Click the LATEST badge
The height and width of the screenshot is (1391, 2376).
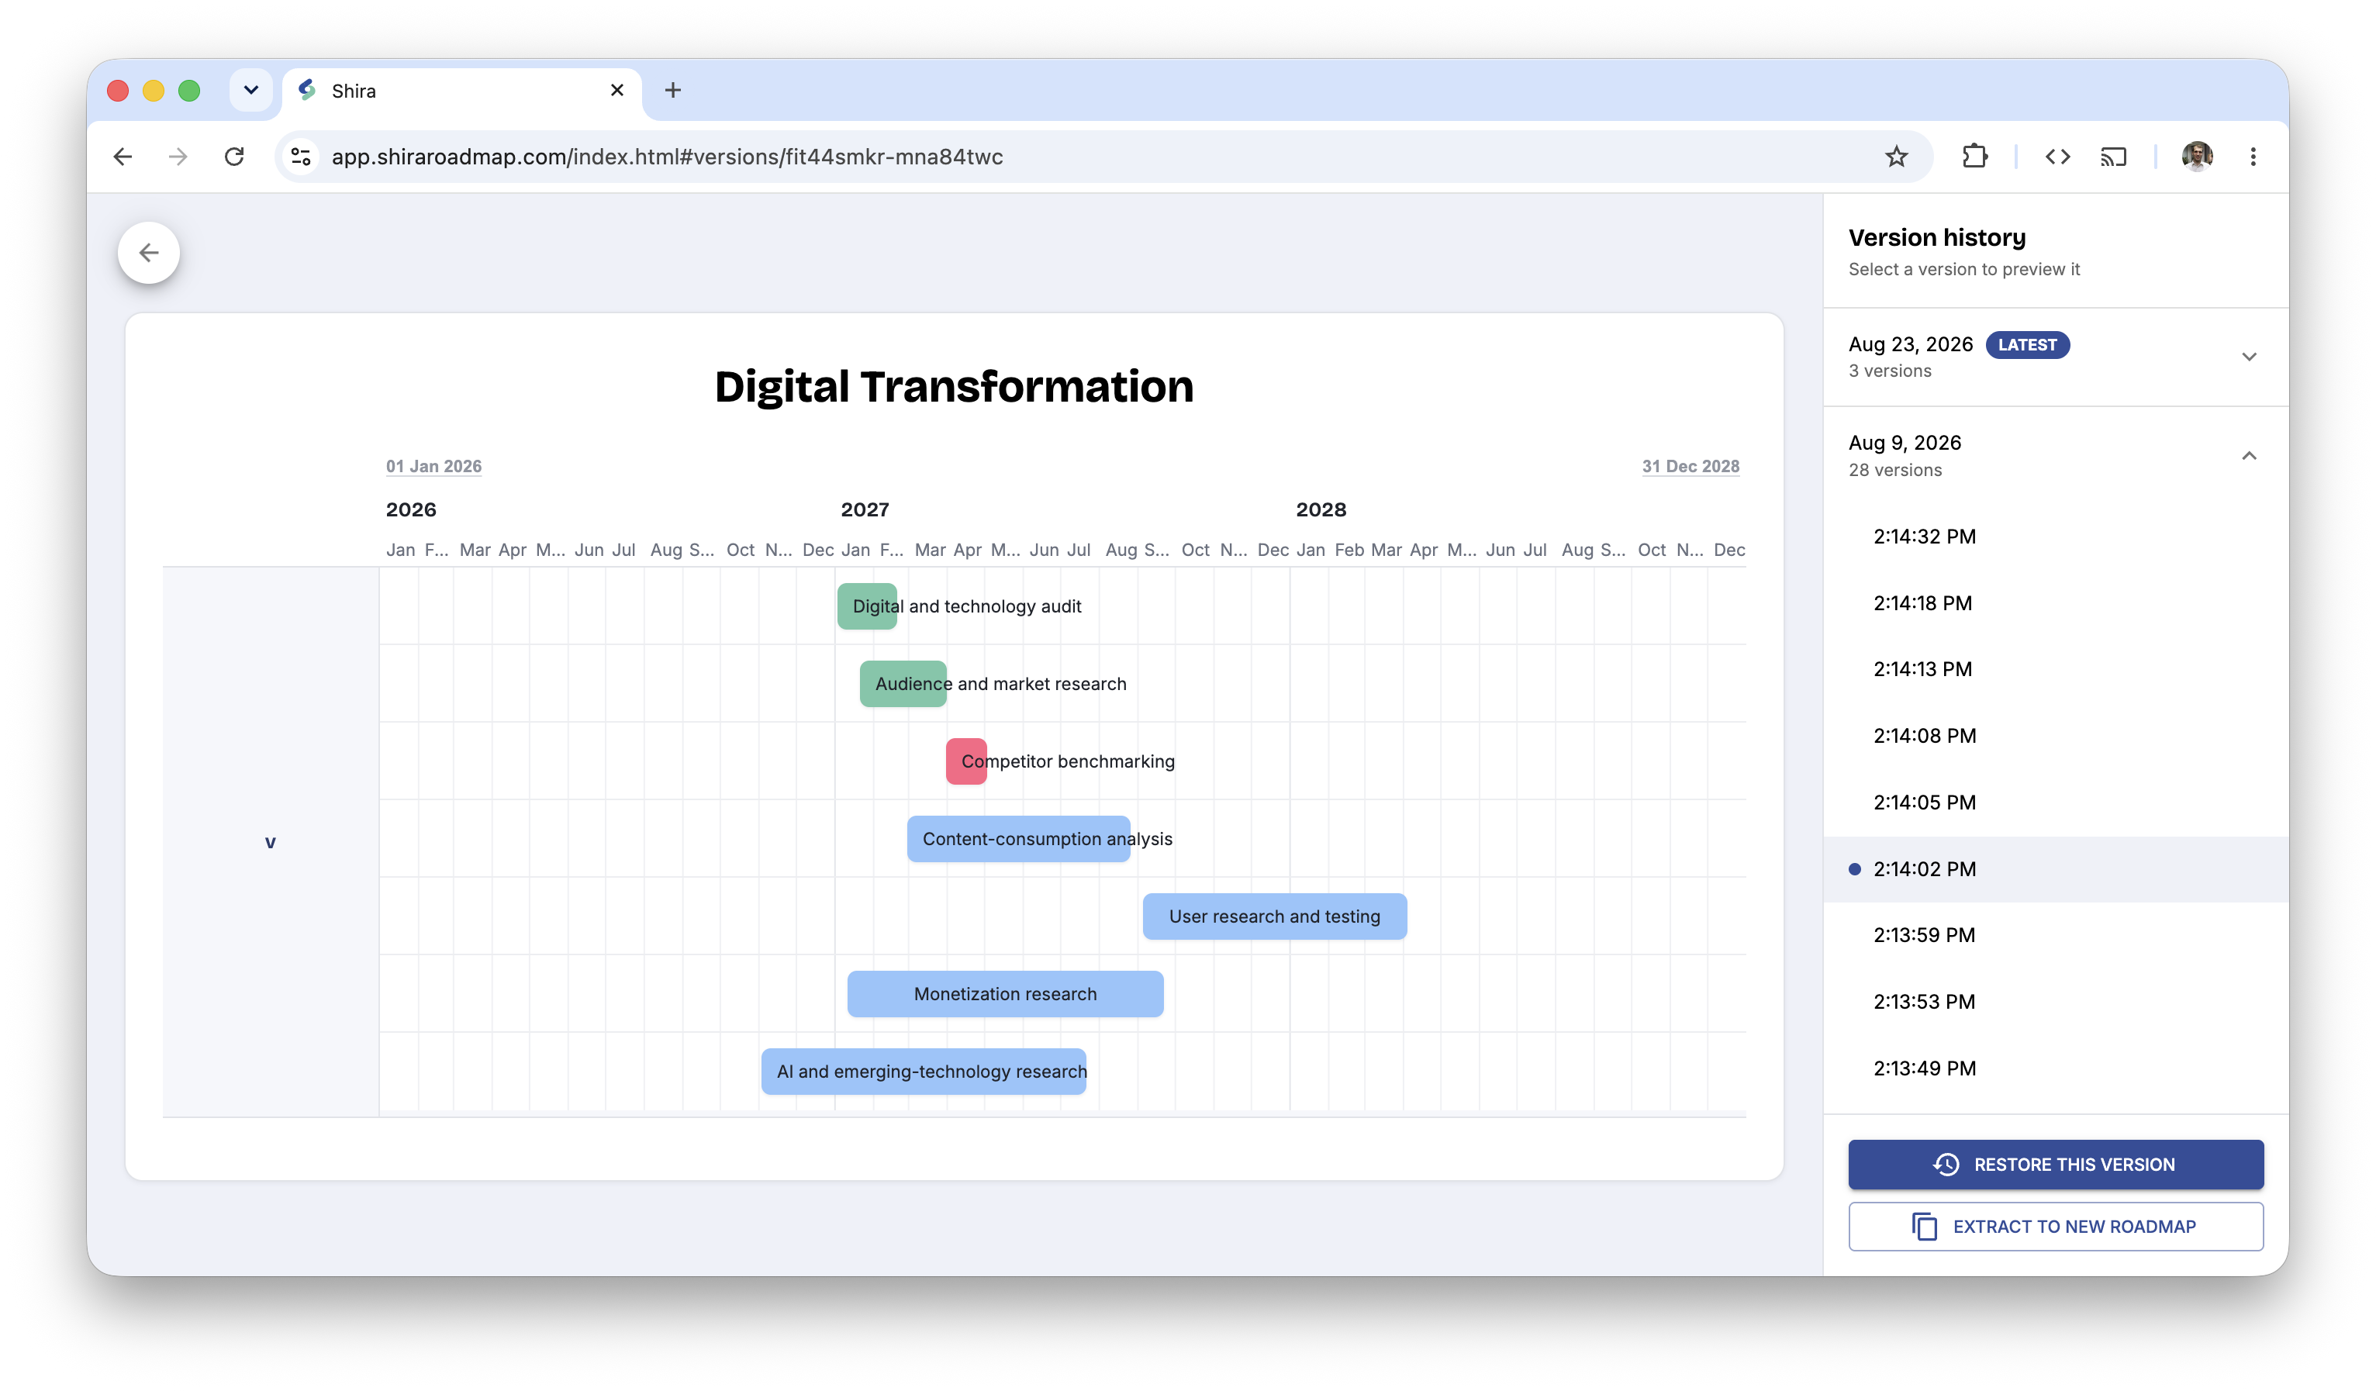pyautogui.click(x=2027, y=345)
